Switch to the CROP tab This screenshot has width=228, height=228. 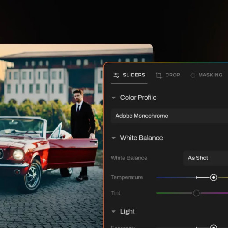coord(168,75)
